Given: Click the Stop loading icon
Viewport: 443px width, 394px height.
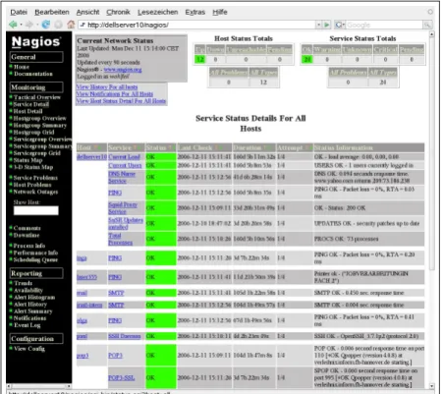Looking at the screenshot, I should (58, 25).
